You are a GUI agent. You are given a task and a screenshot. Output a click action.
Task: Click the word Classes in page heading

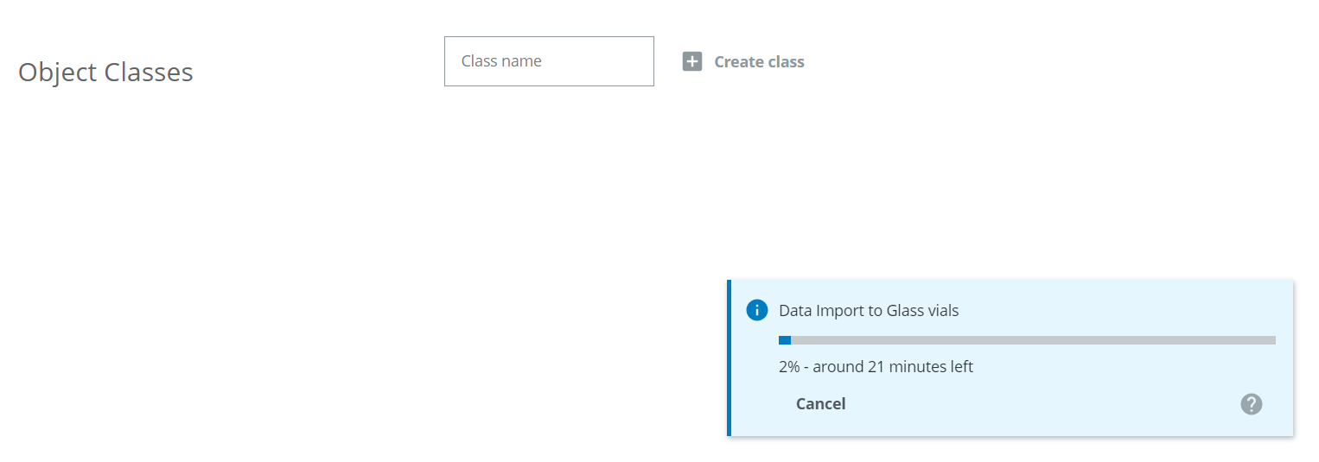149,72
